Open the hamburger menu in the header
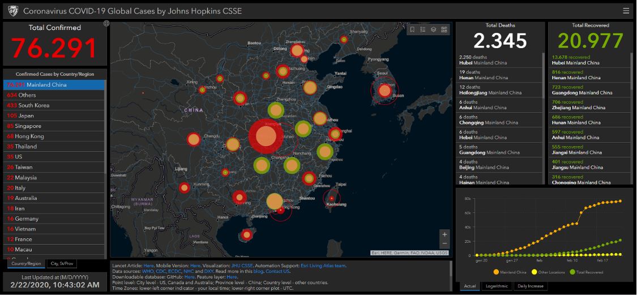The image size is (637, 295). pos(626,10)
